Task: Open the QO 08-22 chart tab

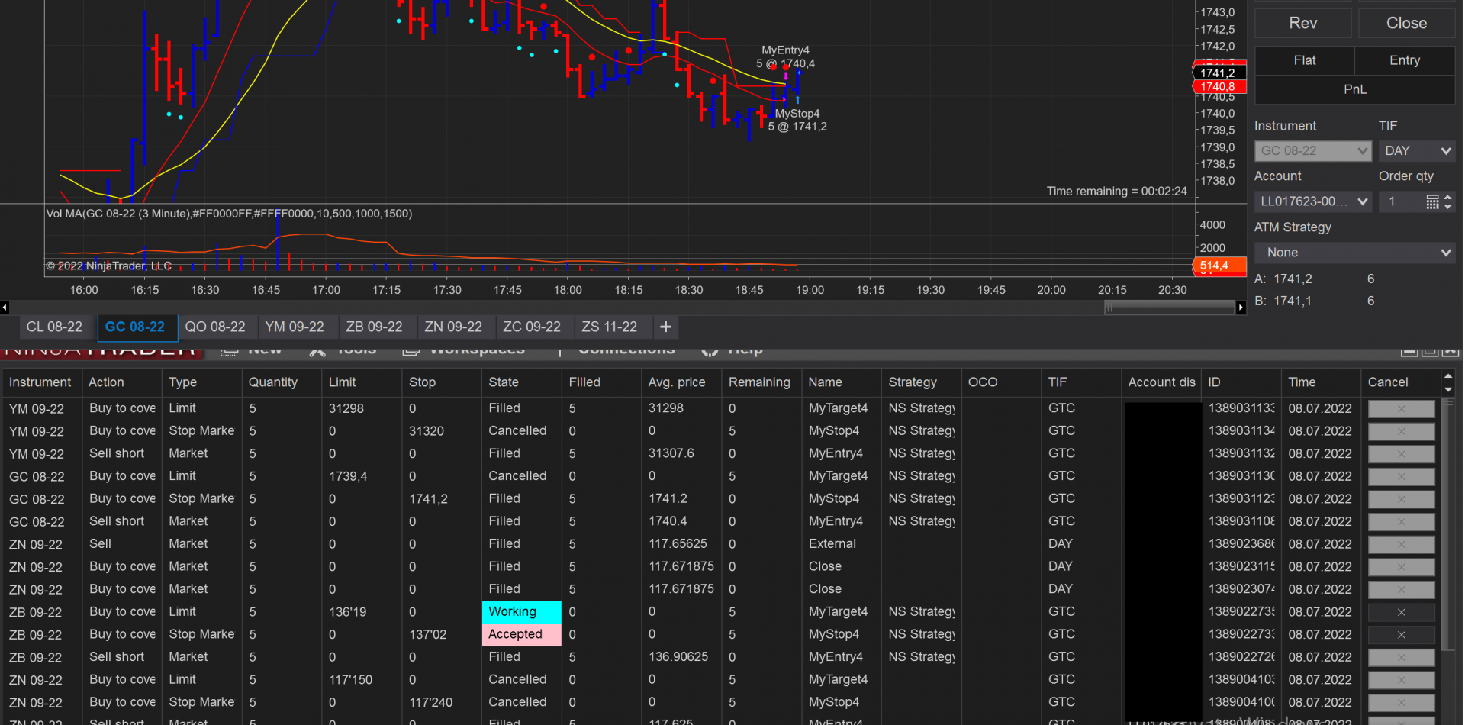Action: point(215,327)
